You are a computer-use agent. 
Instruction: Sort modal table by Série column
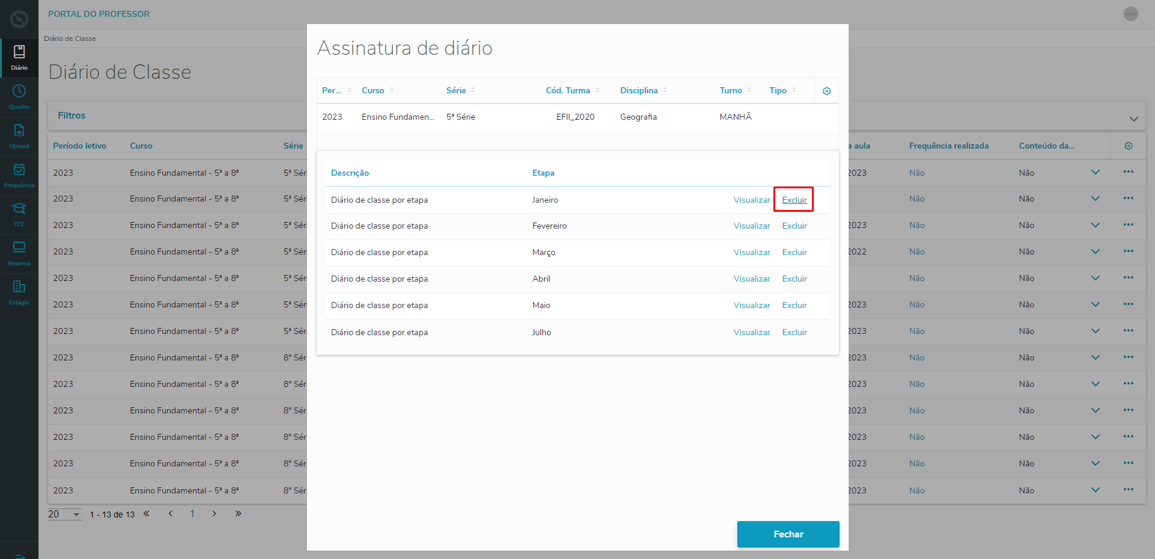coord(461,90)
